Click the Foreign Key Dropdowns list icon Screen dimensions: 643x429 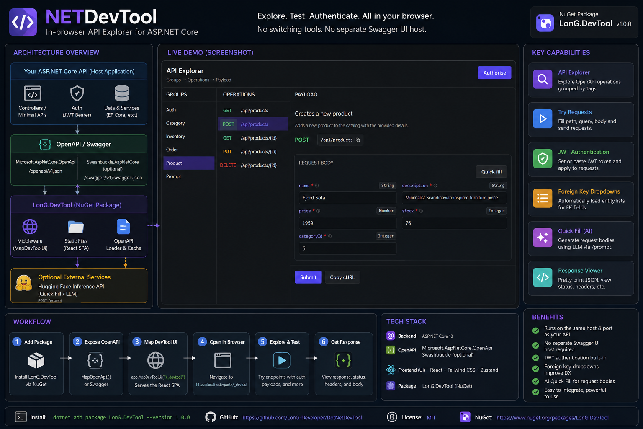pos(543,198)
